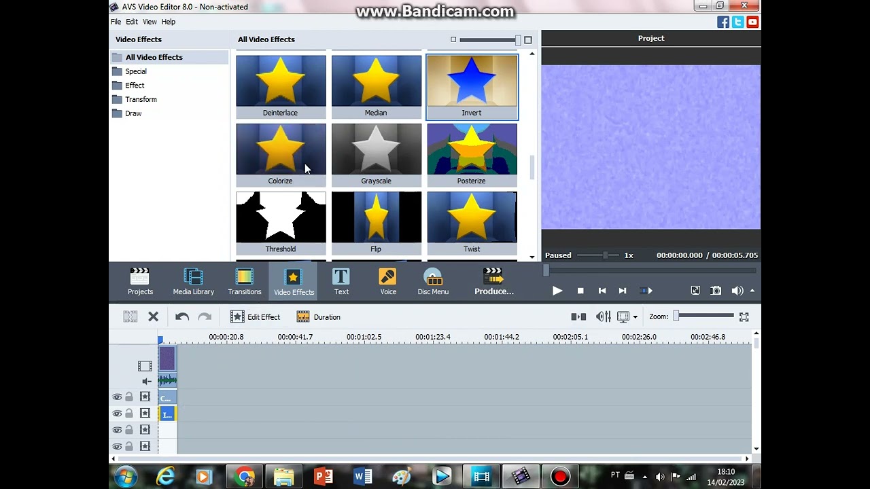Select the Posterize effect thumbnail
This screenshot has height=489, width=870.
pyautogui.click(x=472, y=154)
